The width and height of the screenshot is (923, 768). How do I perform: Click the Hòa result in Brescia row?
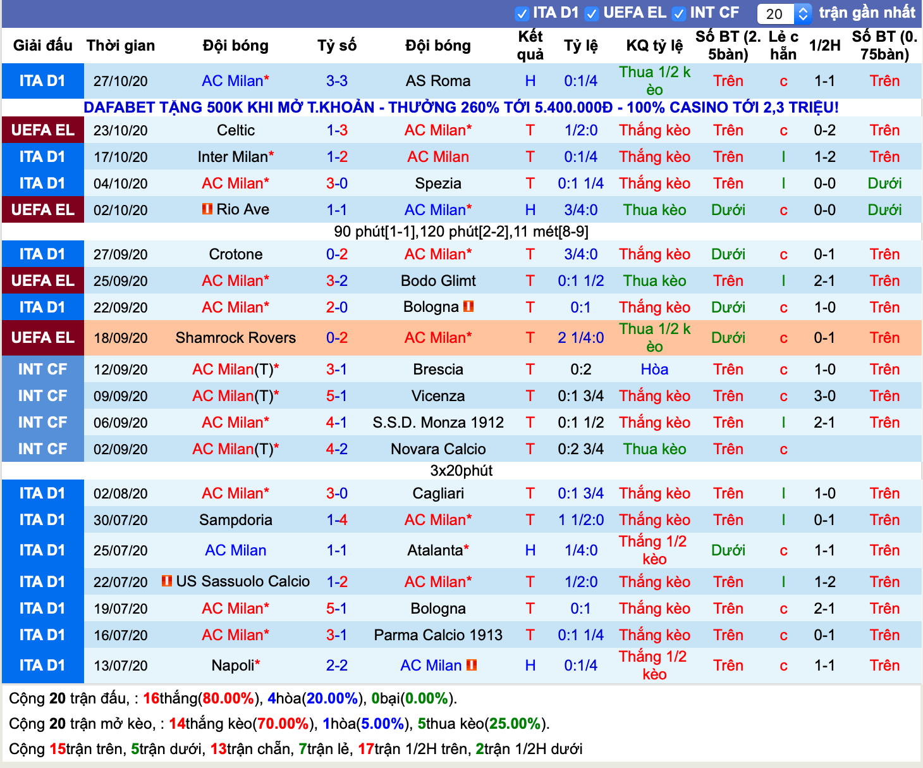pyautogui.click(x=654, y=369)
